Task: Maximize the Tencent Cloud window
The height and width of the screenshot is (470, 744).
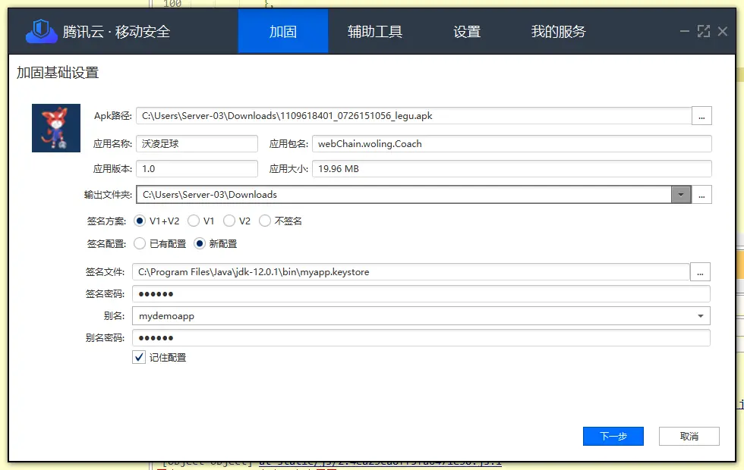Action: 704,31
